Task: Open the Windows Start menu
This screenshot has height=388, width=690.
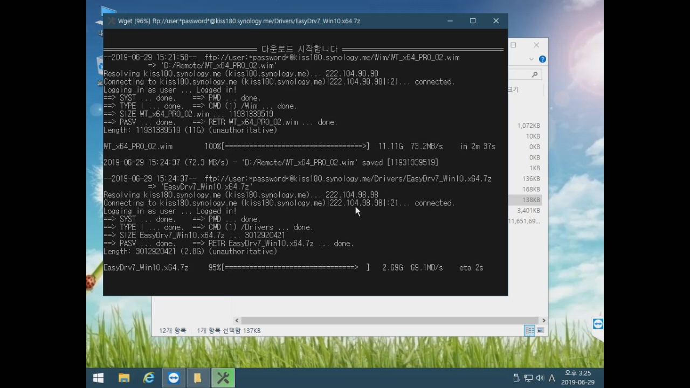Action: click(98, 378)
